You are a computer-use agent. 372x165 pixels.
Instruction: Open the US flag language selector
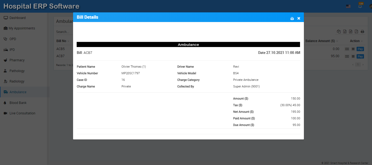[348, 6]
